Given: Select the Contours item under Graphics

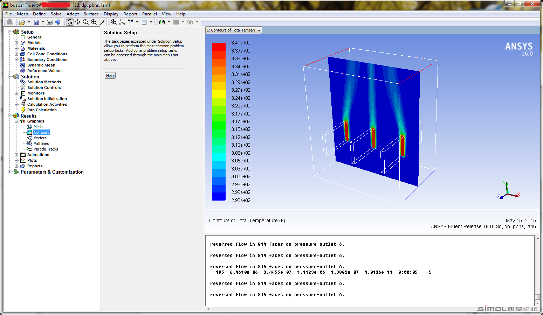Looking at the screenshot, I should click(x=42, y=132).
